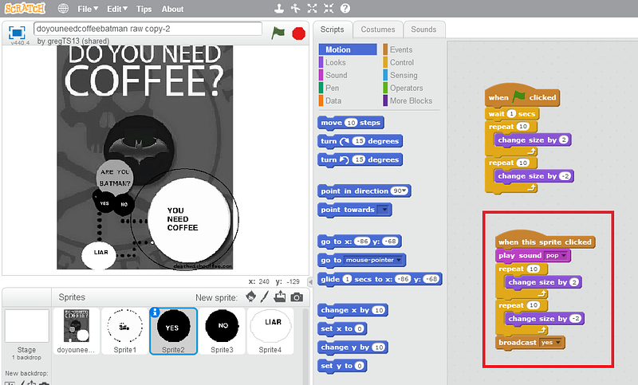This screenshot has width=638, height=385.
Task: Select the Duplicate stamp tool
Action: (x=279, y=8)
